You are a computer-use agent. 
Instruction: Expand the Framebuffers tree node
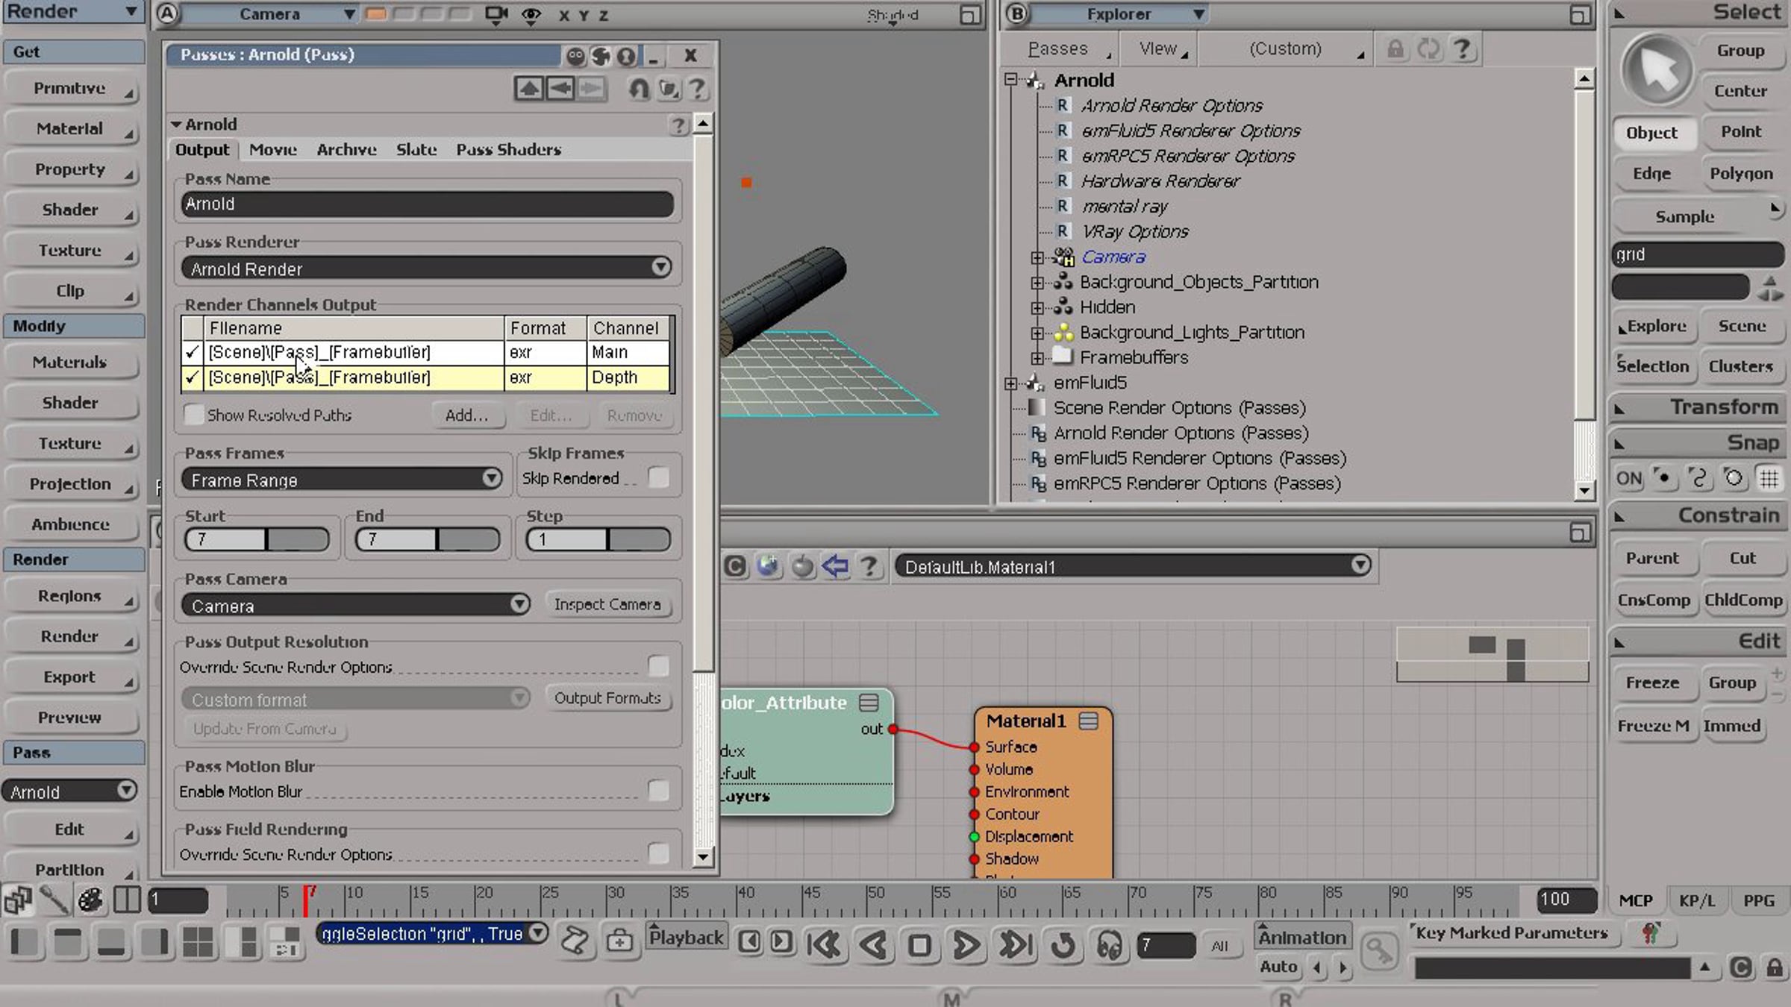coord(1037,358)
